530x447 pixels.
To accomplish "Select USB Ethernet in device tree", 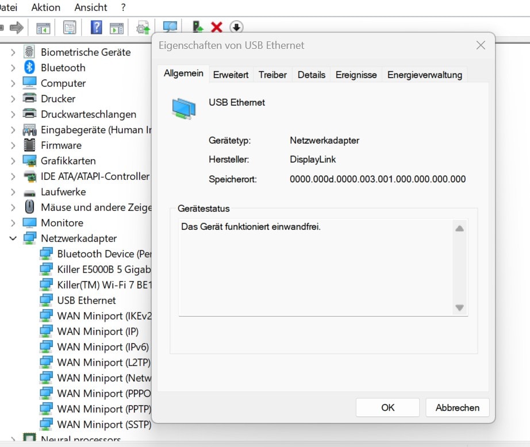I will click(x=86, y=300).
